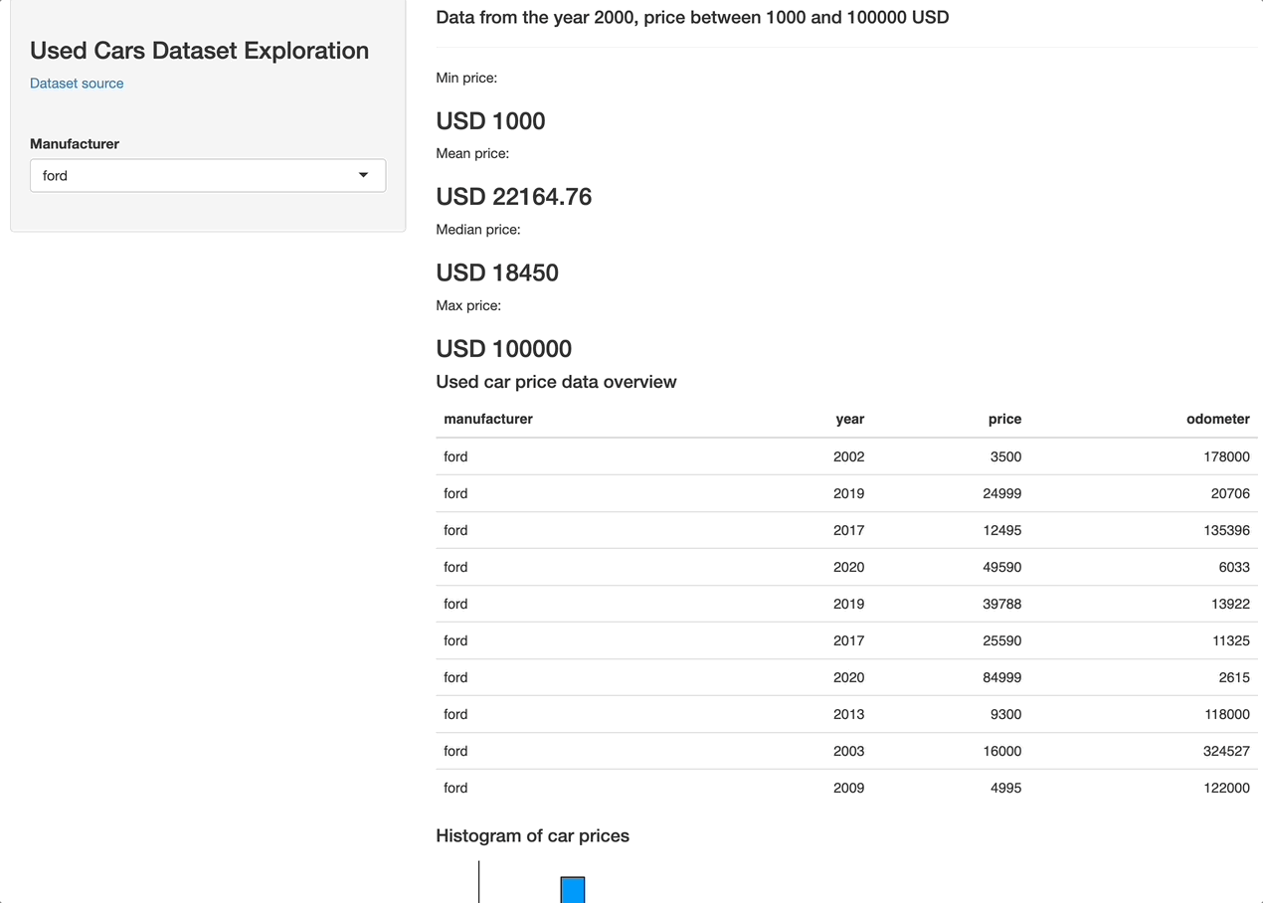Click the data from year 2000 heading
This screenshot has width=1263, height=903.
click(692, 17)
